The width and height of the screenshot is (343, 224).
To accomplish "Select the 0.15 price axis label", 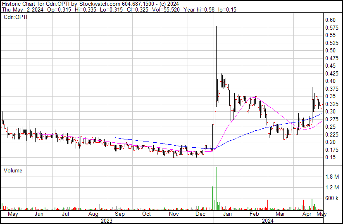I will coord(330,157).
